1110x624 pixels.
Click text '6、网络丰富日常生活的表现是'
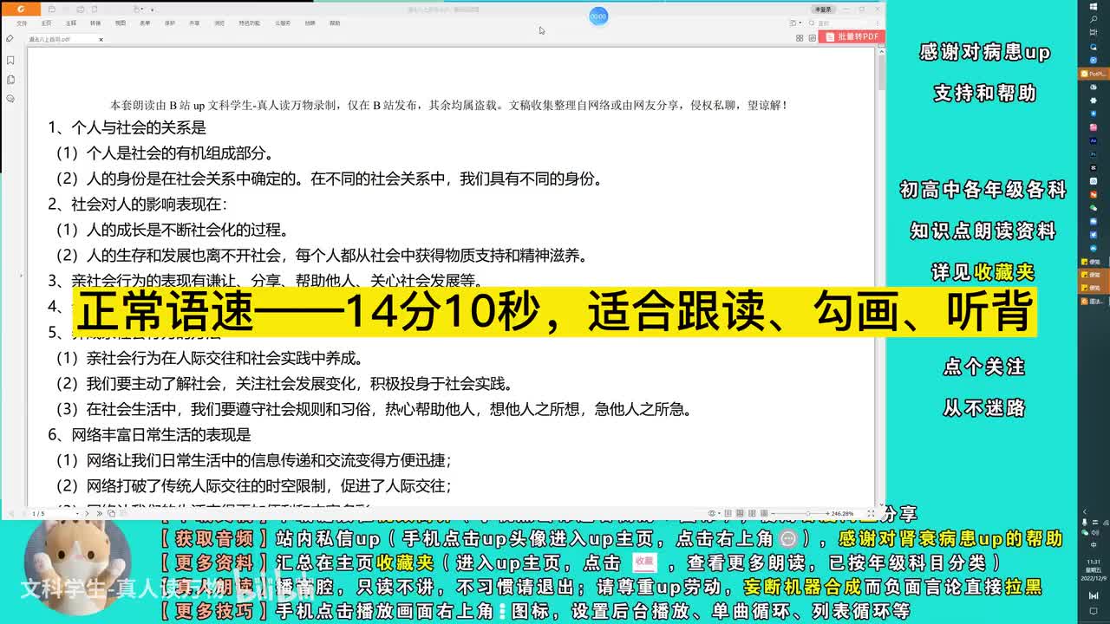coord(149,435)
